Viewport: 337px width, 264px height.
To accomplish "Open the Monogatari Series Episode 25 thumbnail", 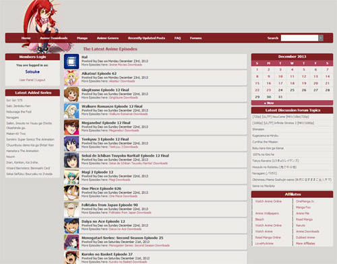I will tap(71, 242).
